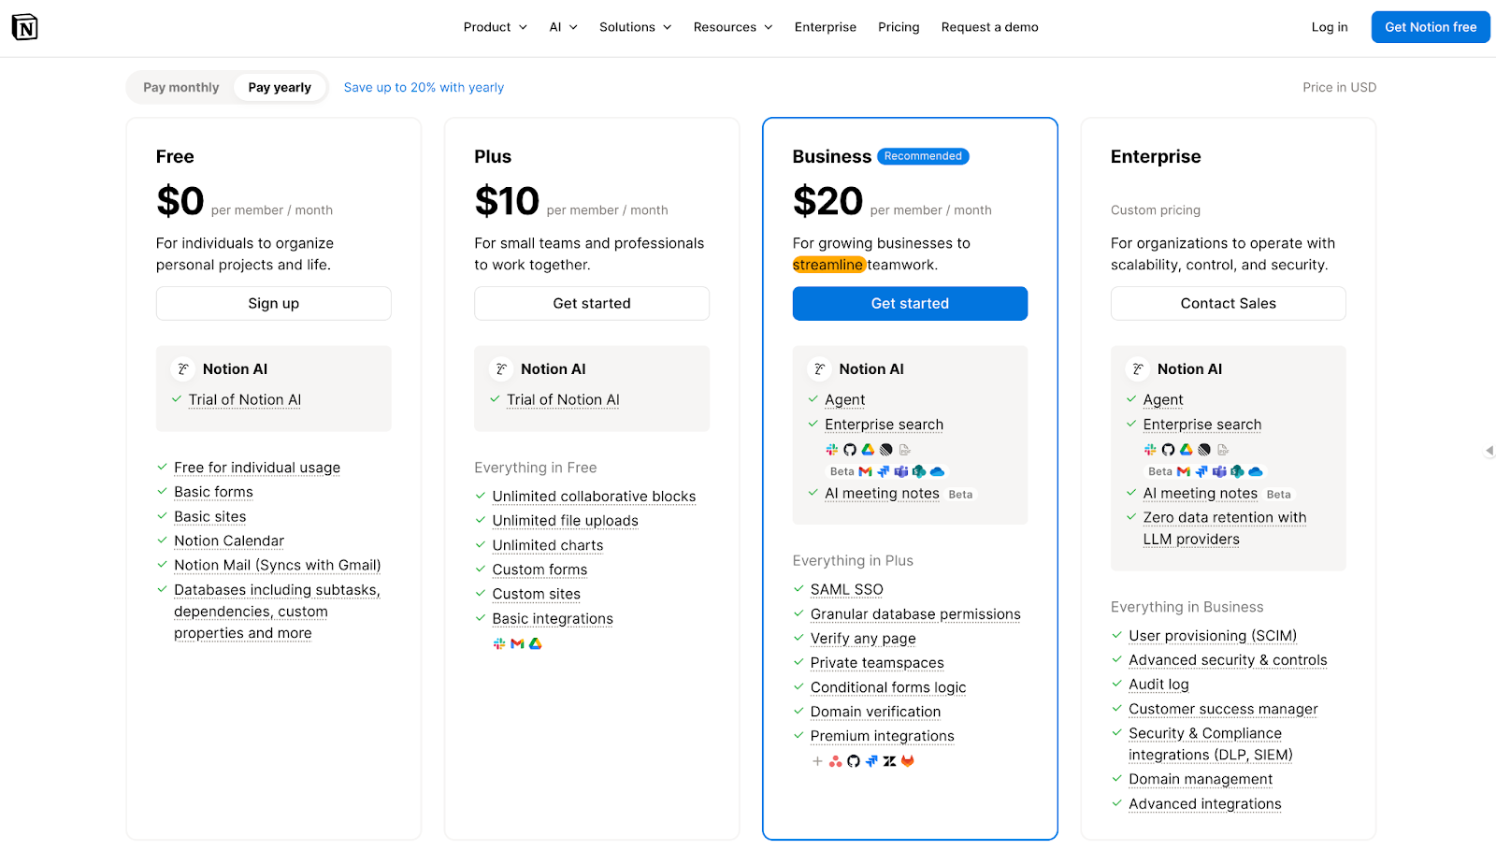Expand the Product menu
The width and height of the screenshot is (1496, 865).
[496, 27]
